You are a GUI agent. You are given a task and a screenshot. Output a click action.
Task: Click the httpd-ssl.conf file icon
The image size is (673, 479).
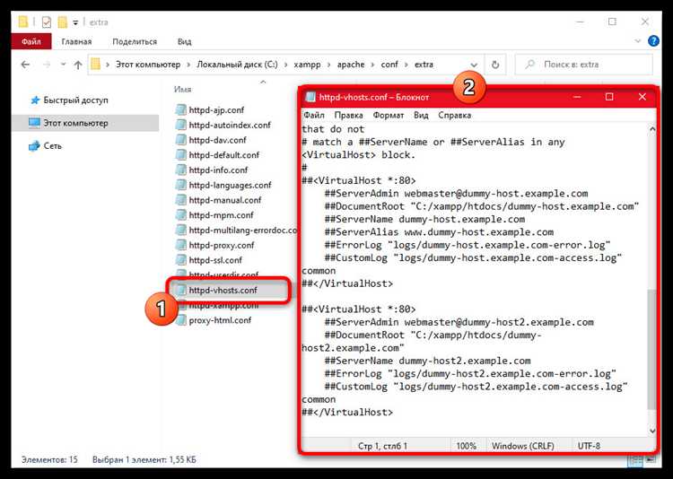click(181, 260)
